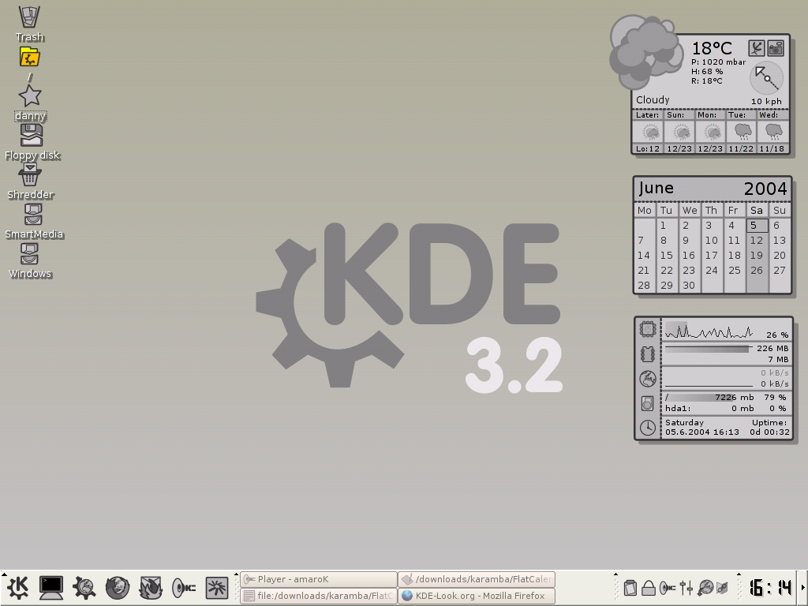Screen dimensions: 808x606
Task: Switch to /downloads/karamba/FlatCalen taskbar entry
Action: 477,579
